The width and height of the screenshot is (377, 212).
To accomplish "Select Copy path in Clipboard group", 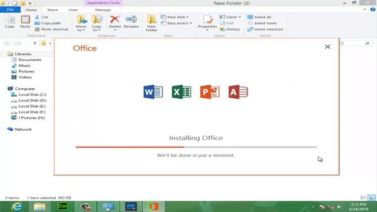I will coord(48,23).
